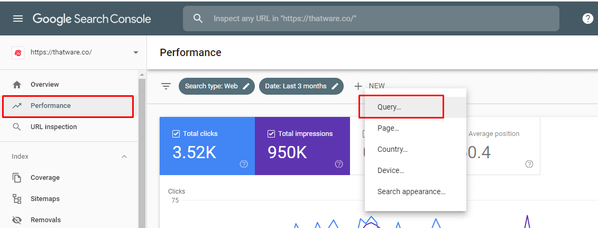Click the Overview home icon
This screenshot has height=228, width=598.
coord(17,85)
